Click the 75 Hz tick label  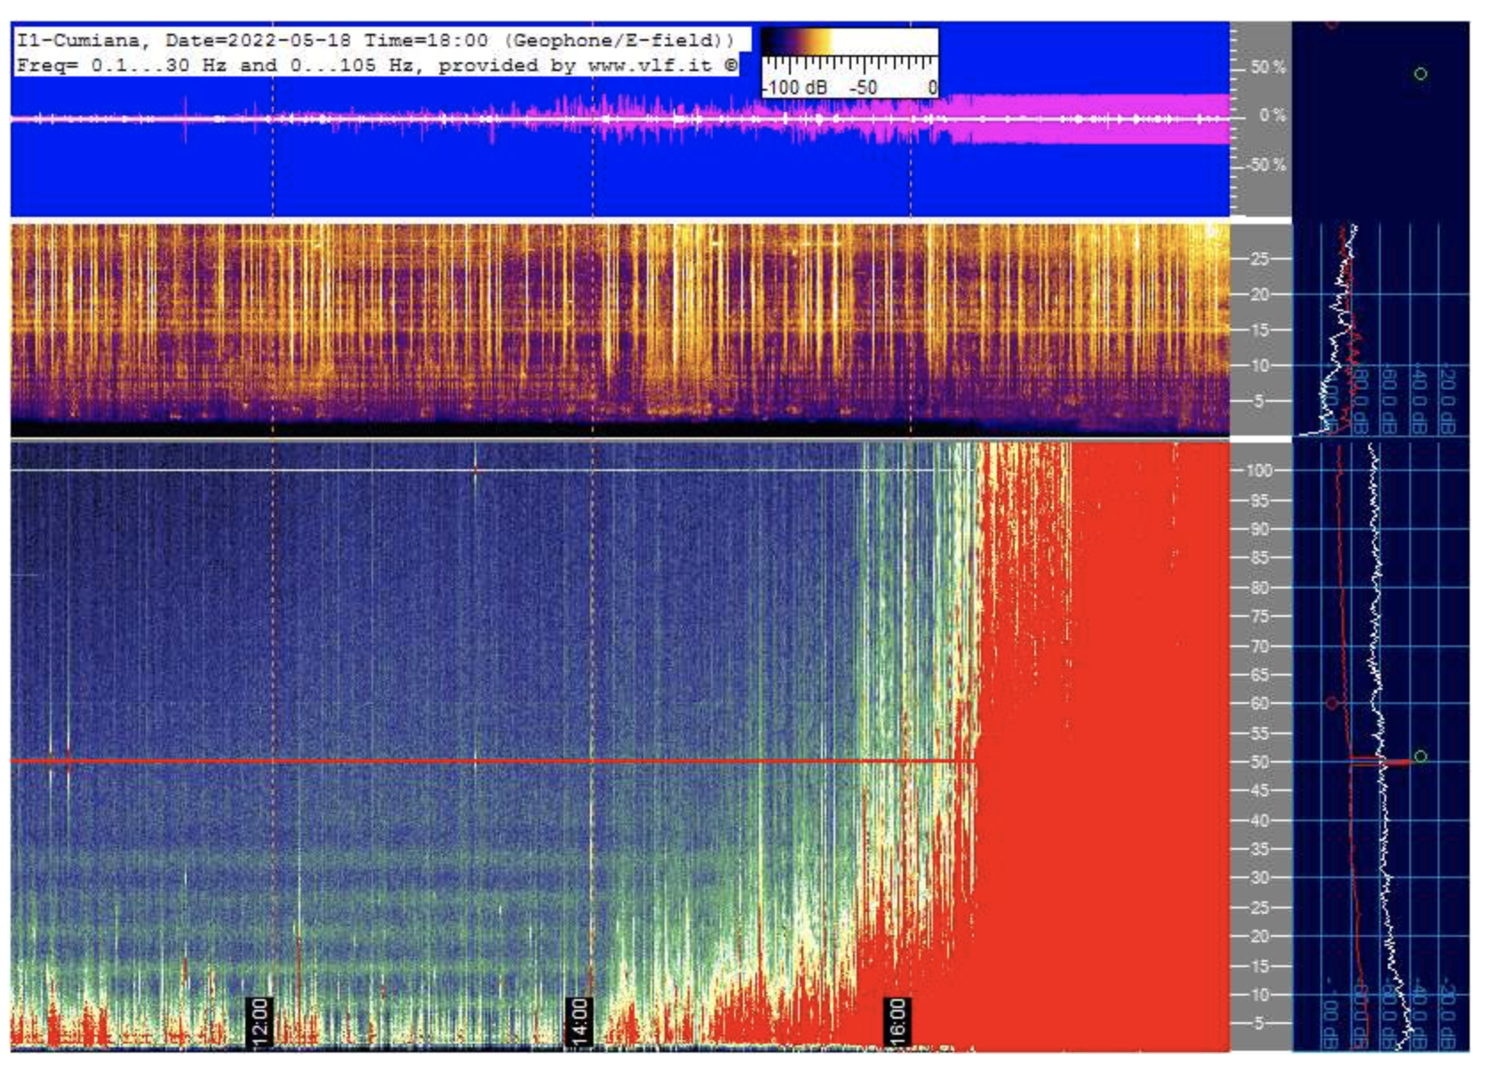pos(1259,616)
